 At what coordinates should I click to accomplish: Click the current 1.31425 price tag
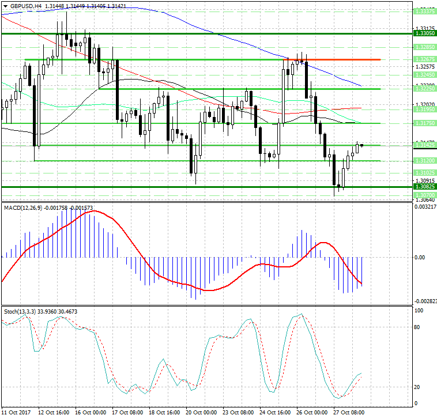(x=424, y=145)
